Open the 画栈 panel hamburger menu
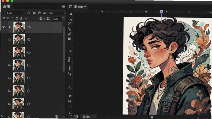This screenshot has height=119, width=212. [64, 7]
